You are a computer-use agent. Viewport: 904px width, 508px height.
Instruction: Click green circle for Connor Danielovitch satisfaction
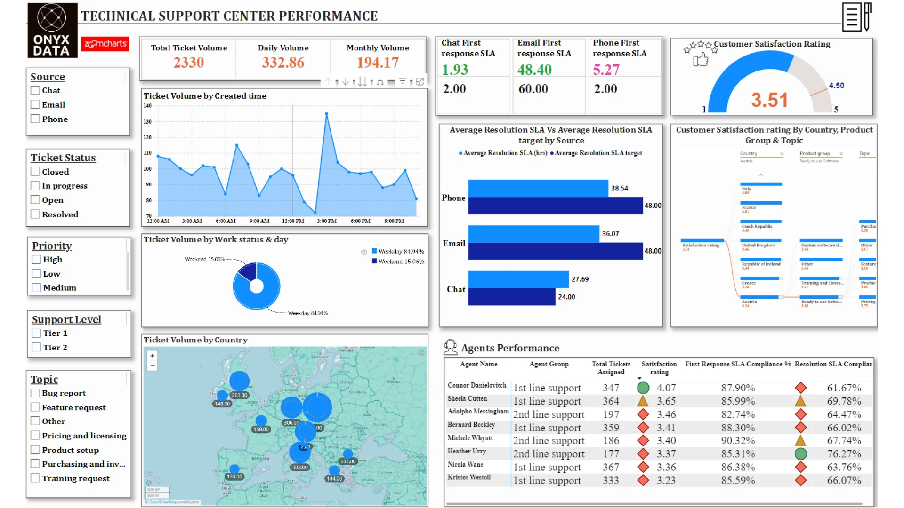643,388
